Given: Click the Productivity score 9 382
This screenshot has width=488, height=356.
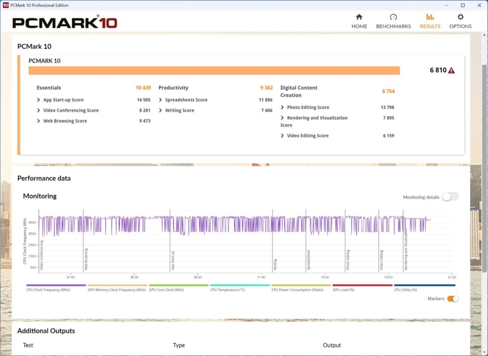Looking at the screenshot, I should coord(266,88).
